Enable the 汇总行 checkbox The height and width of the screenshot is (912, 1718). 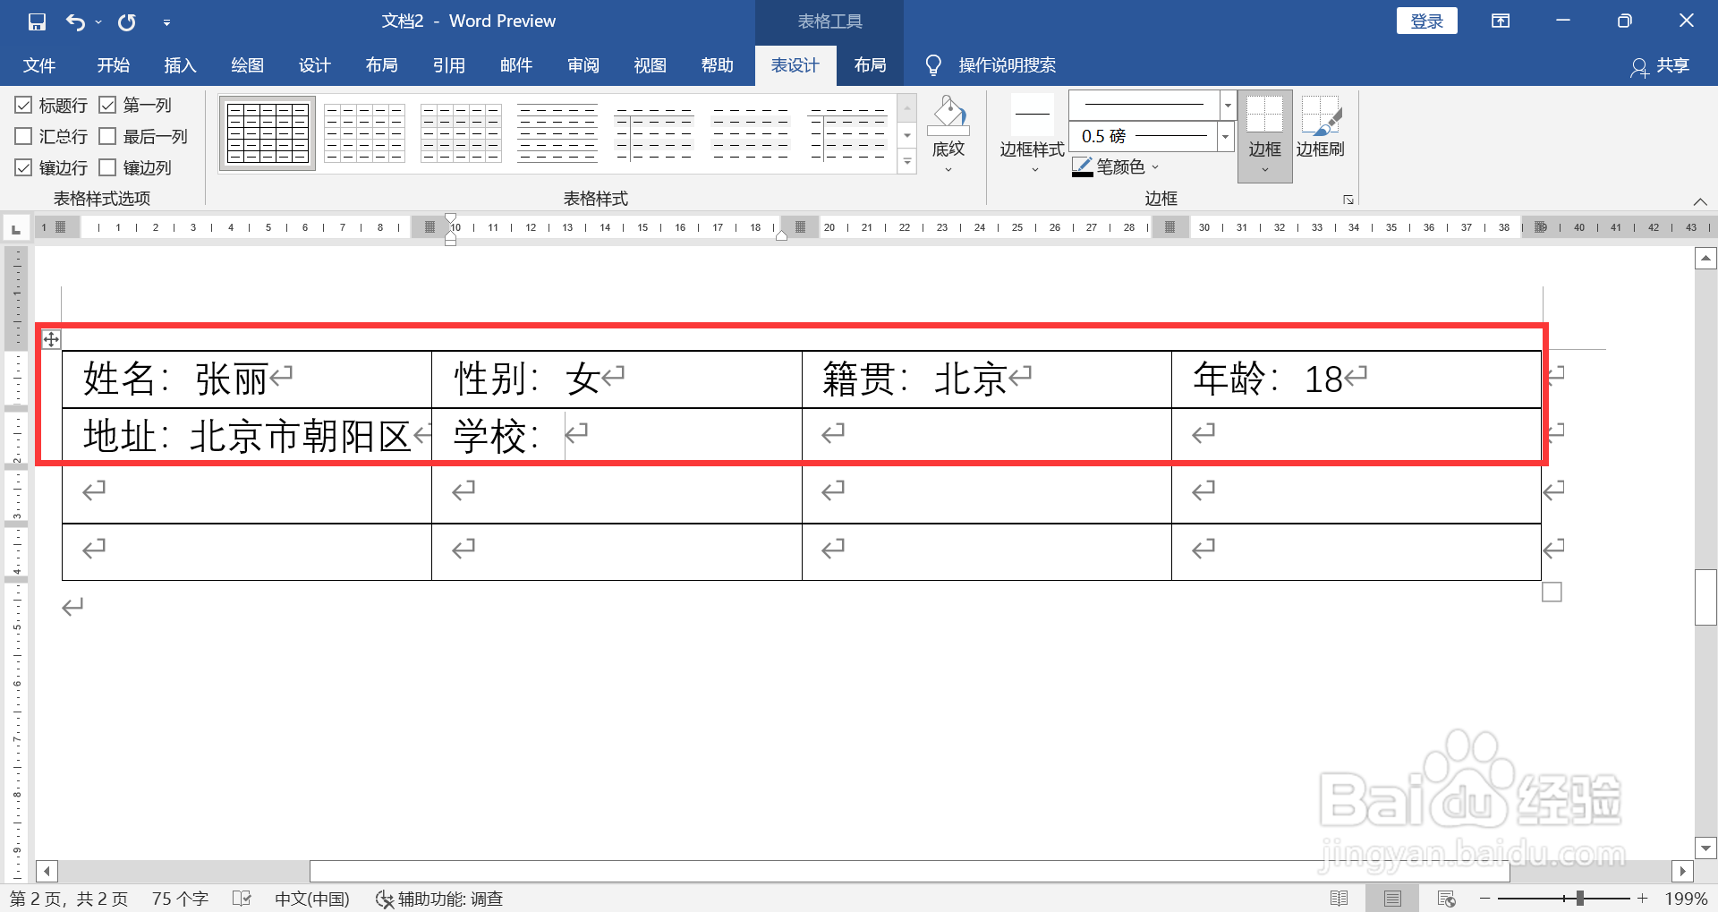click(x=23, y=136)
